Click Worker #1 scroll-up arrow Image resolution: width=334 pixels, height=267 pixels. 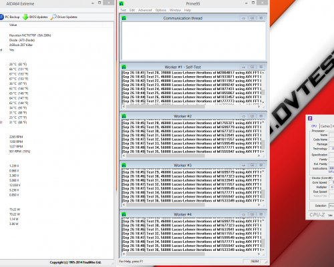tap(263, 73)
